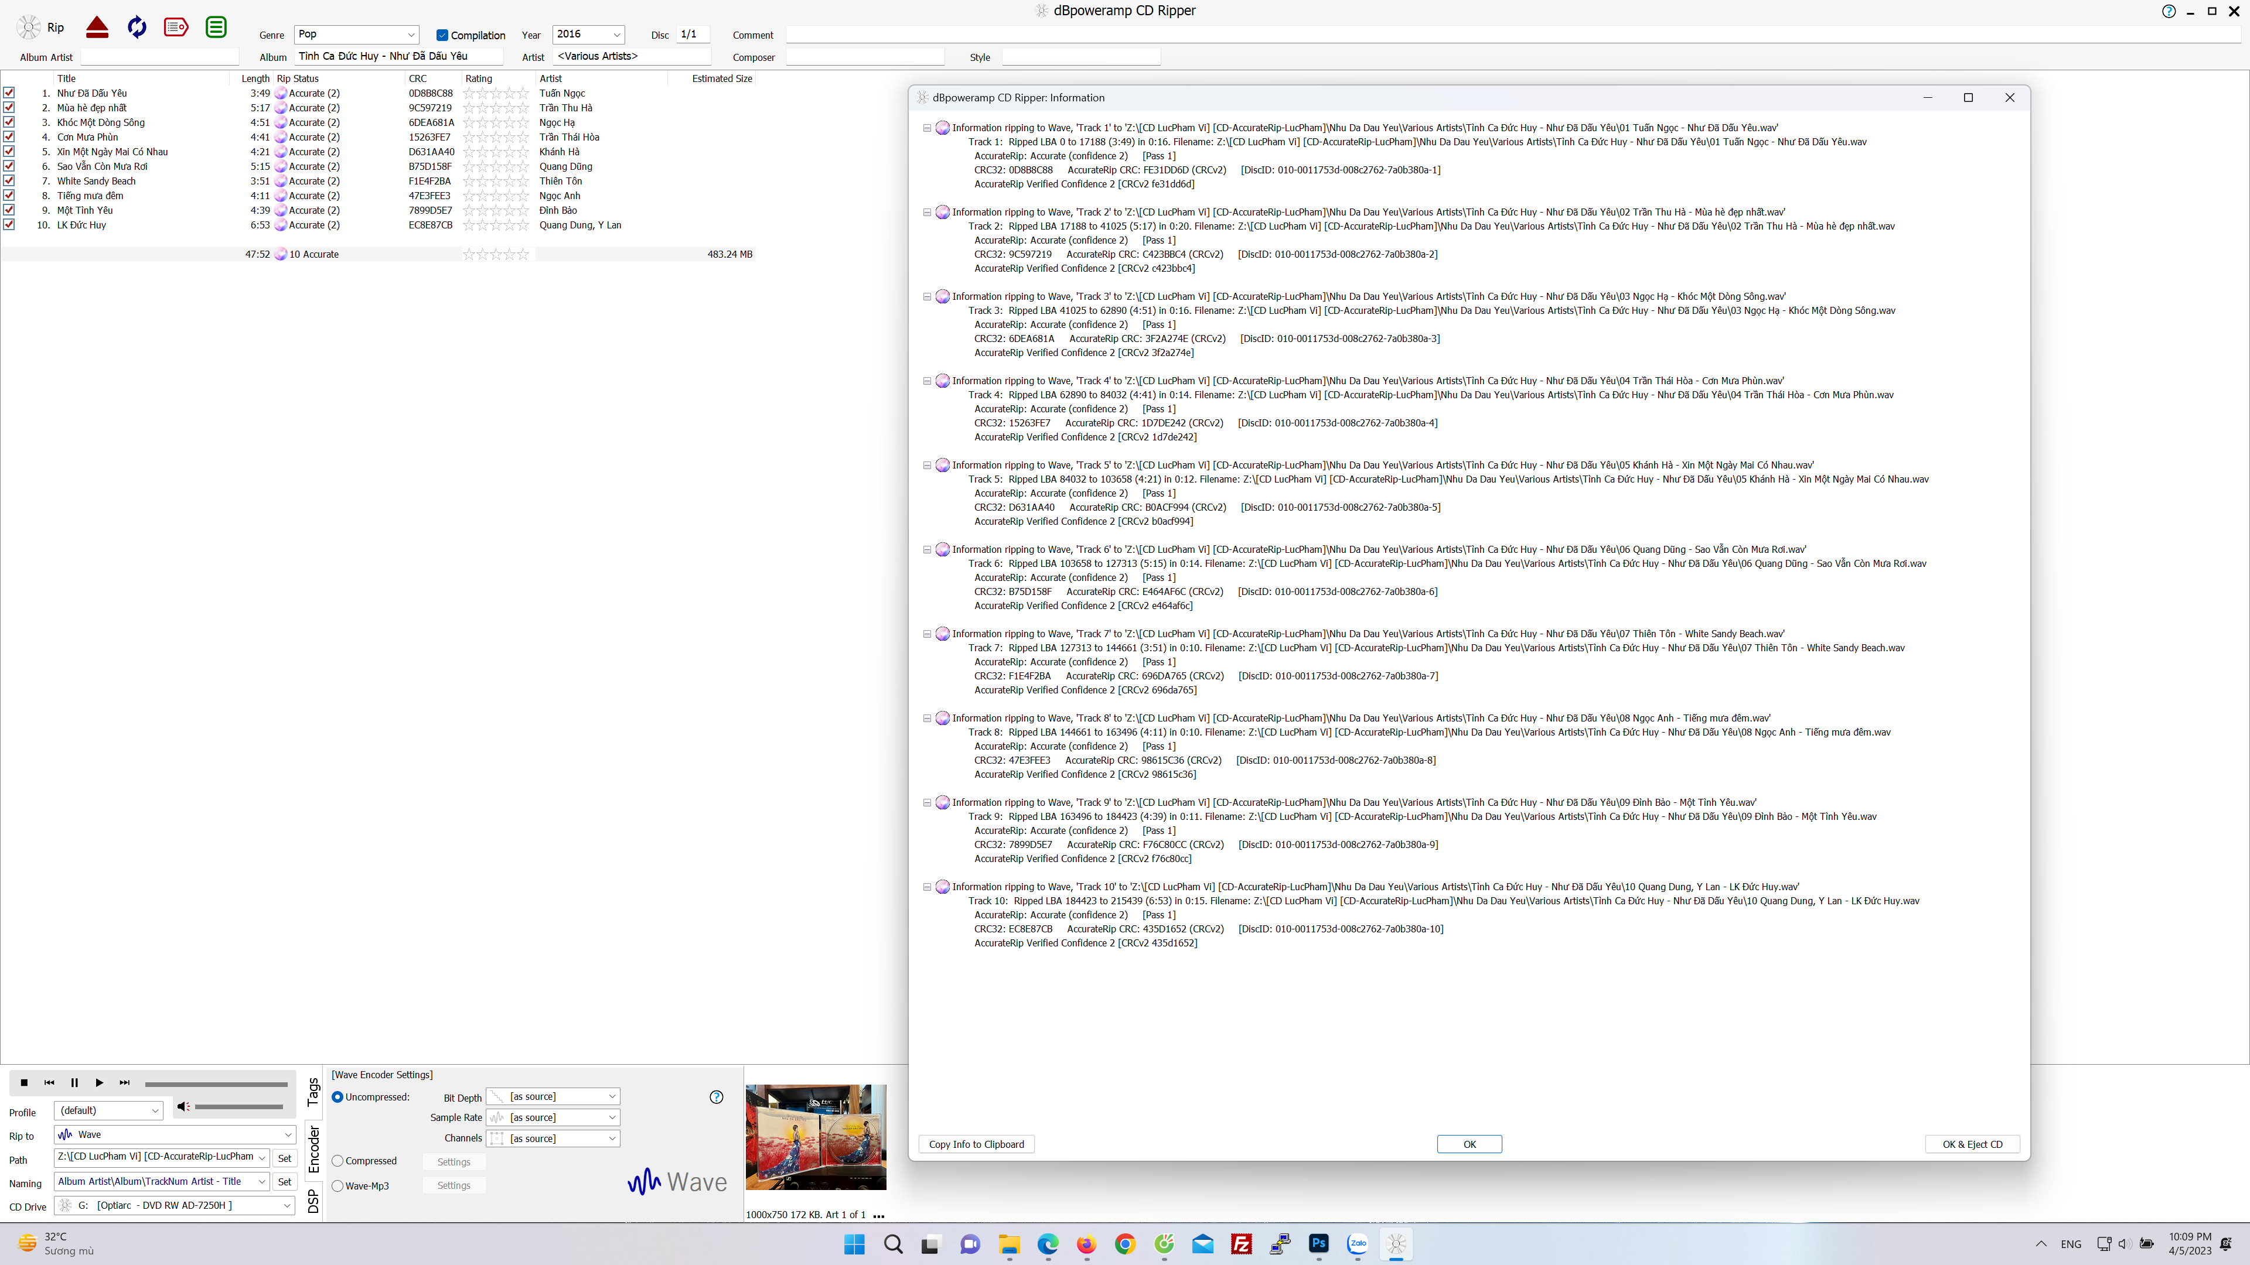Open the green options list icon

click(216, 28)
